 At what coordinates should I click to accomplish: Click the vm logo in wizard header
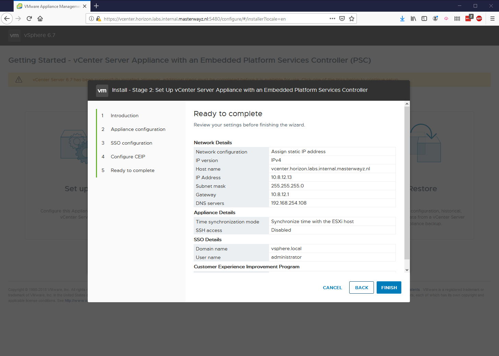click(102, 90)
